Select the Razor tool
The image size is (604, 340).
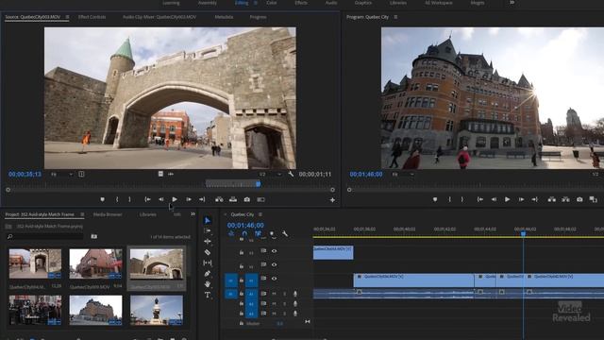coord(208,252)
